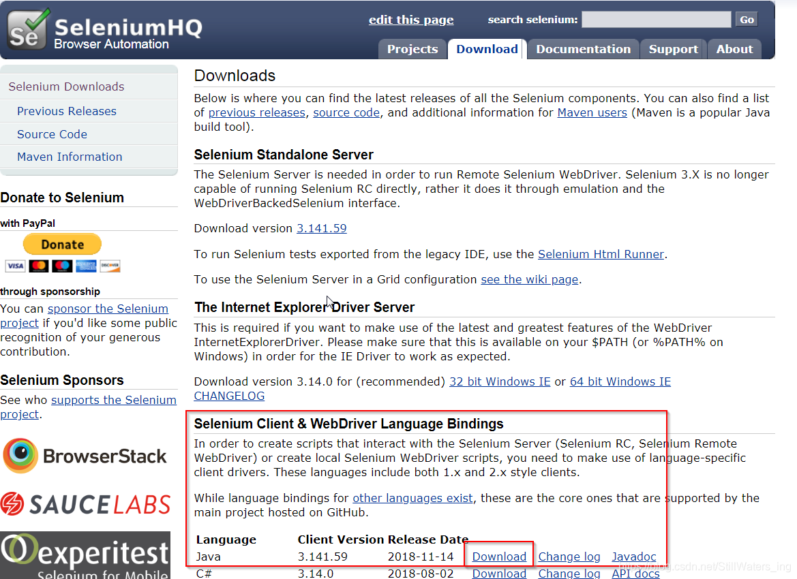Screen dimensions: 797x579
Task: Download Selenium Server version 3.141.59
Action: (321, 229)
